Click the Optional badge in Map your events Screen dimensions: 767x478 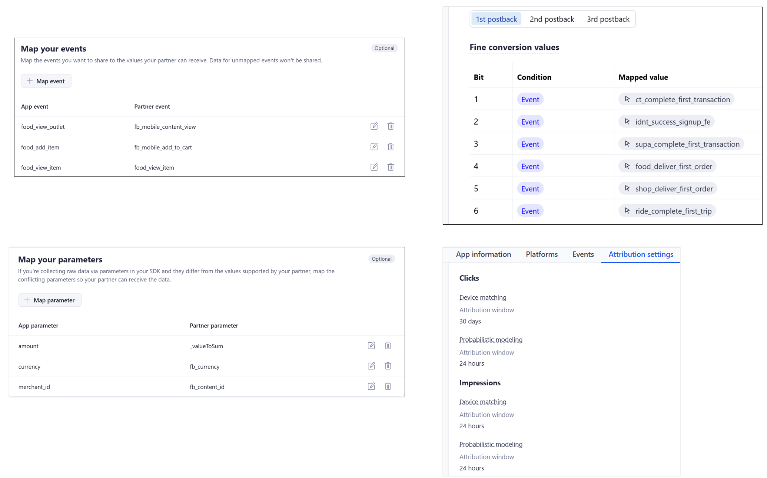(384, 48)
